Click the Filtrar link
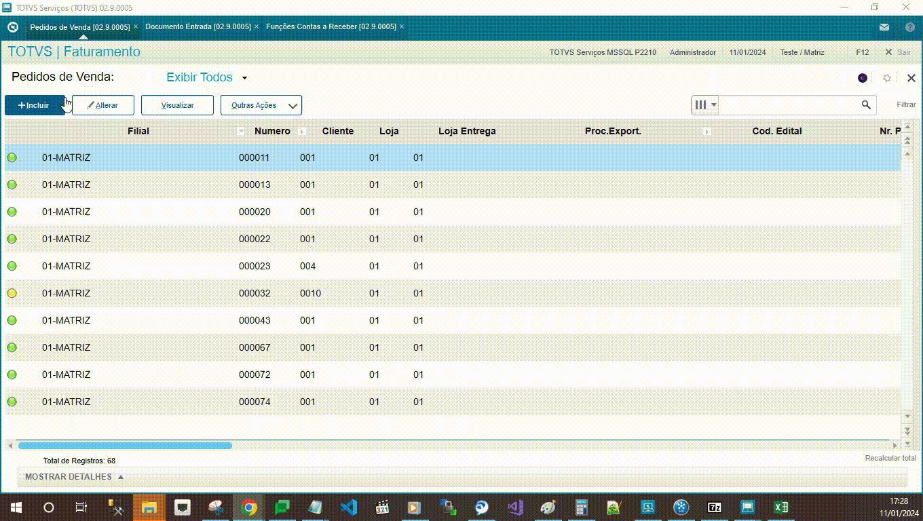The width and height of the screenshot is (923, 521). click(x=906, y=104)
